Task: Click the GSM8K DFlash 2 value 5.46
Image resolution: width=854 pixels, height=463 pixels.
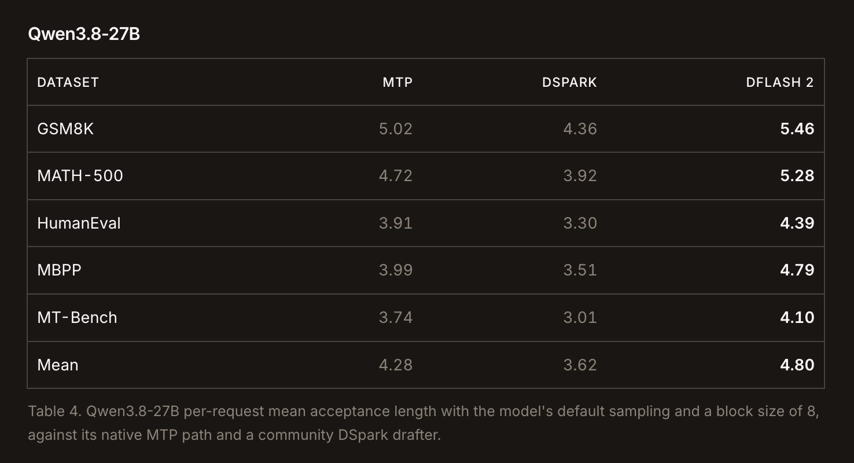Action: click(797, 129)
